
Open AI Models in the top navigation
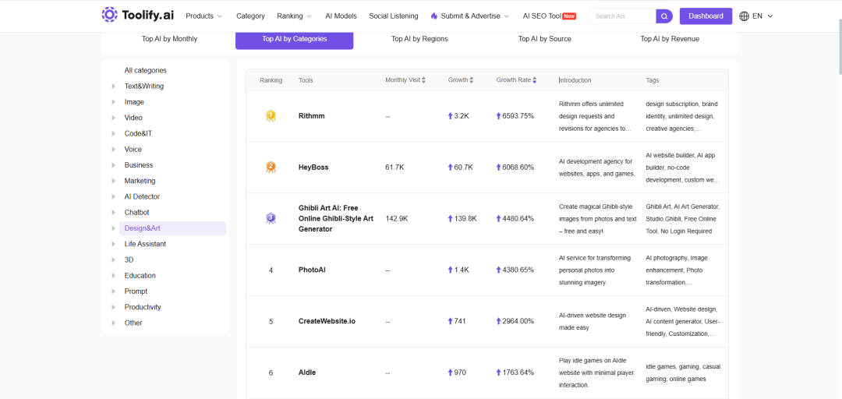pyautogui.click(x=341, y=16)
